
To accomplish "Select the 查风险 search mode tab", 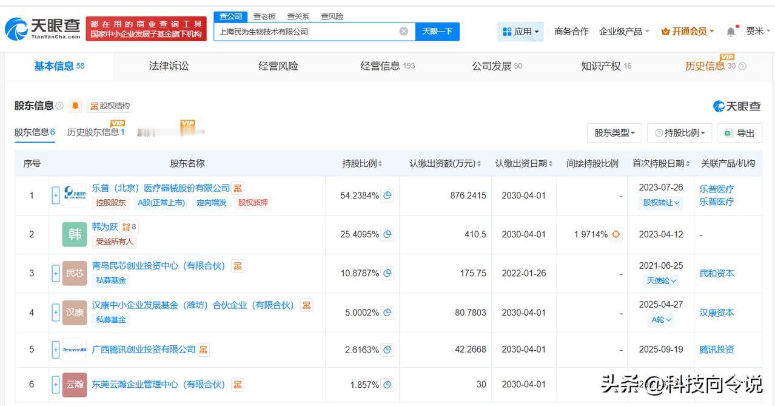I will click(x=332, y=16).
